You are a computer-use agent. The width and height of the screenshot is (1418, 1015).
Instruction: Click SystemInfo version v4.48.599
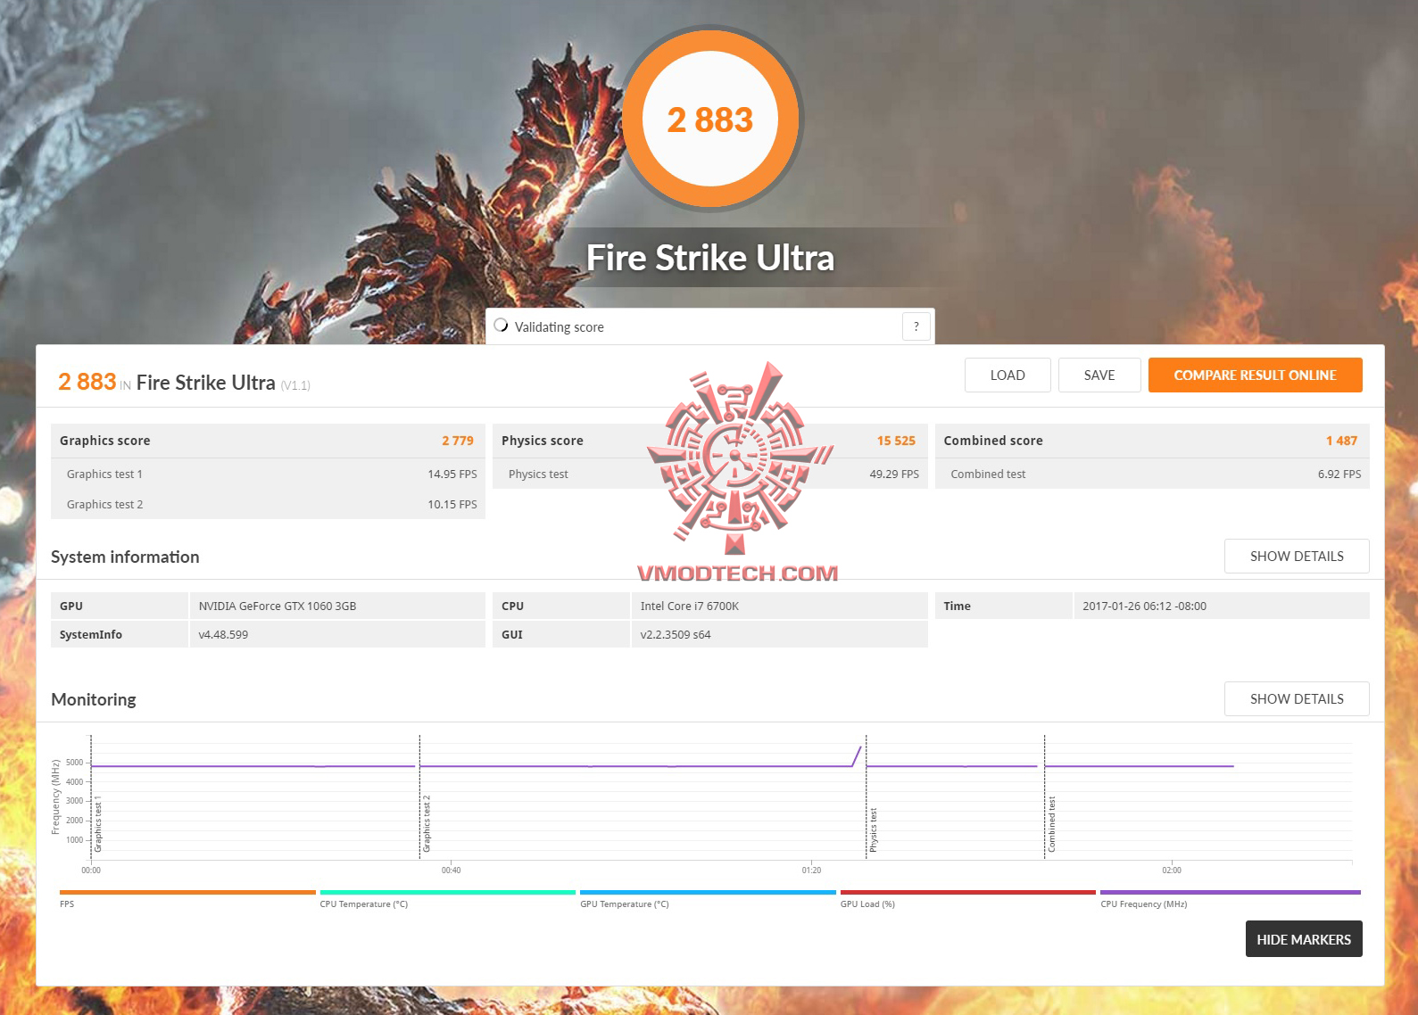coord(223,634)
